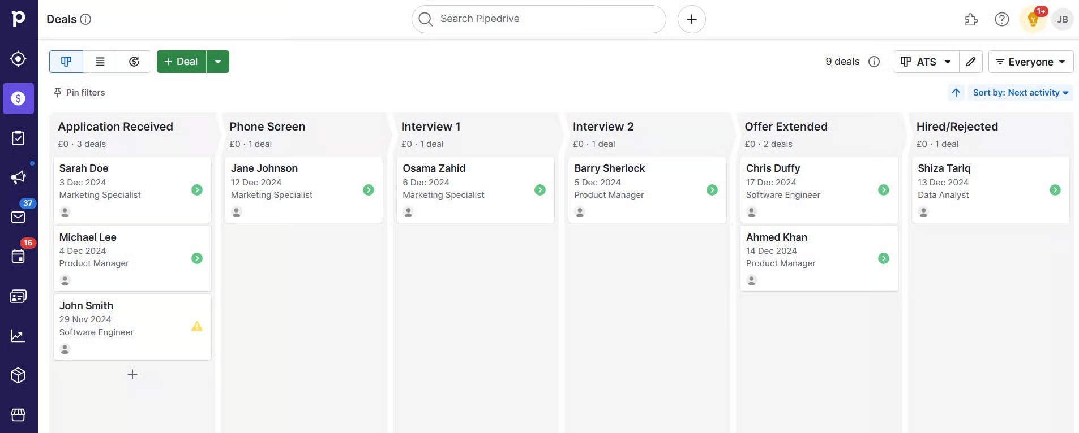The height and width of the screenshot is (433, 1079).
Task: Click Interview 2 stage header
Action: [x=603, y=127]
